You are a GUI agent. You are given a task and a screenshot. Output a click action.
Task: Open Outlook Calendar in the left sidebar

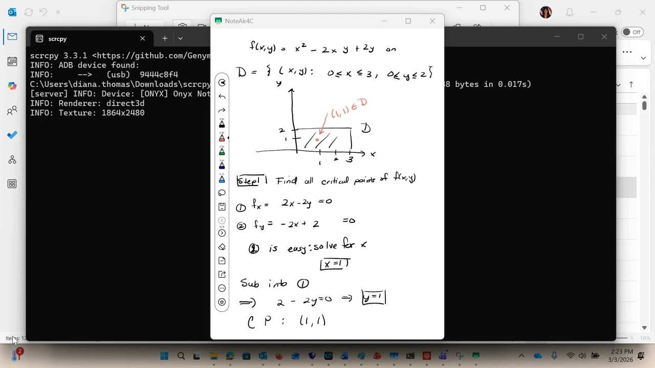[x=12, y=61]
